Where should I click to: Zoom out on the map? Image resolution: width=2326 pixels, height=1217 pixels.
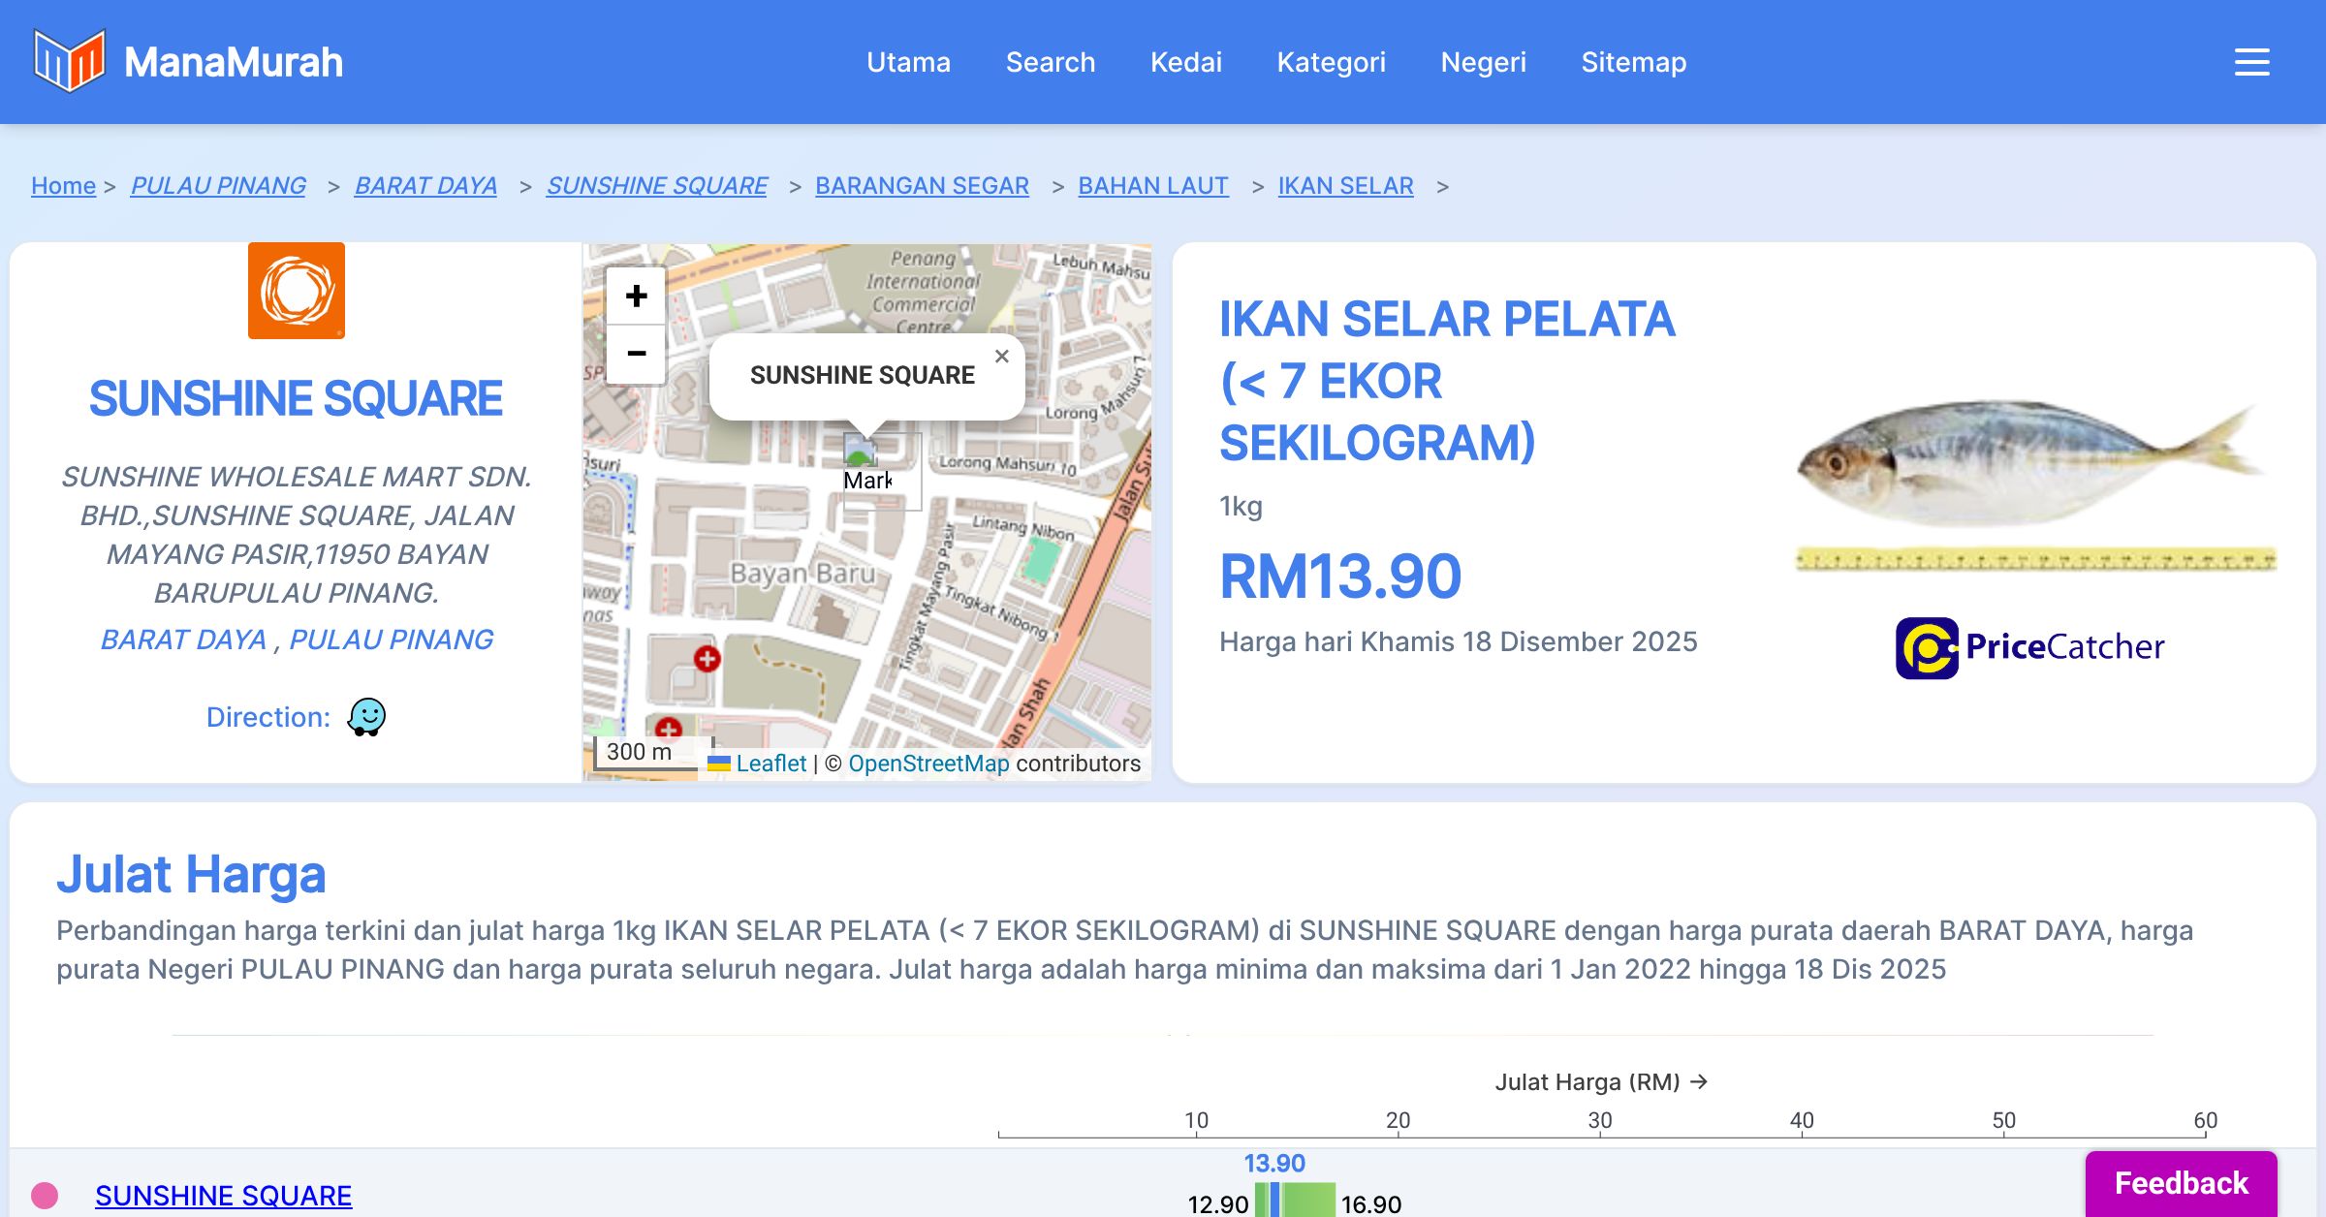click(636, 354)
